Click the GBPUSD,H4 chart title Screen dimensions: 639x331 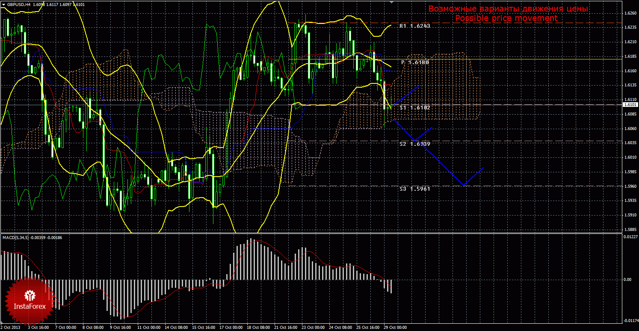pyautogui.click(x=18, y=4)
